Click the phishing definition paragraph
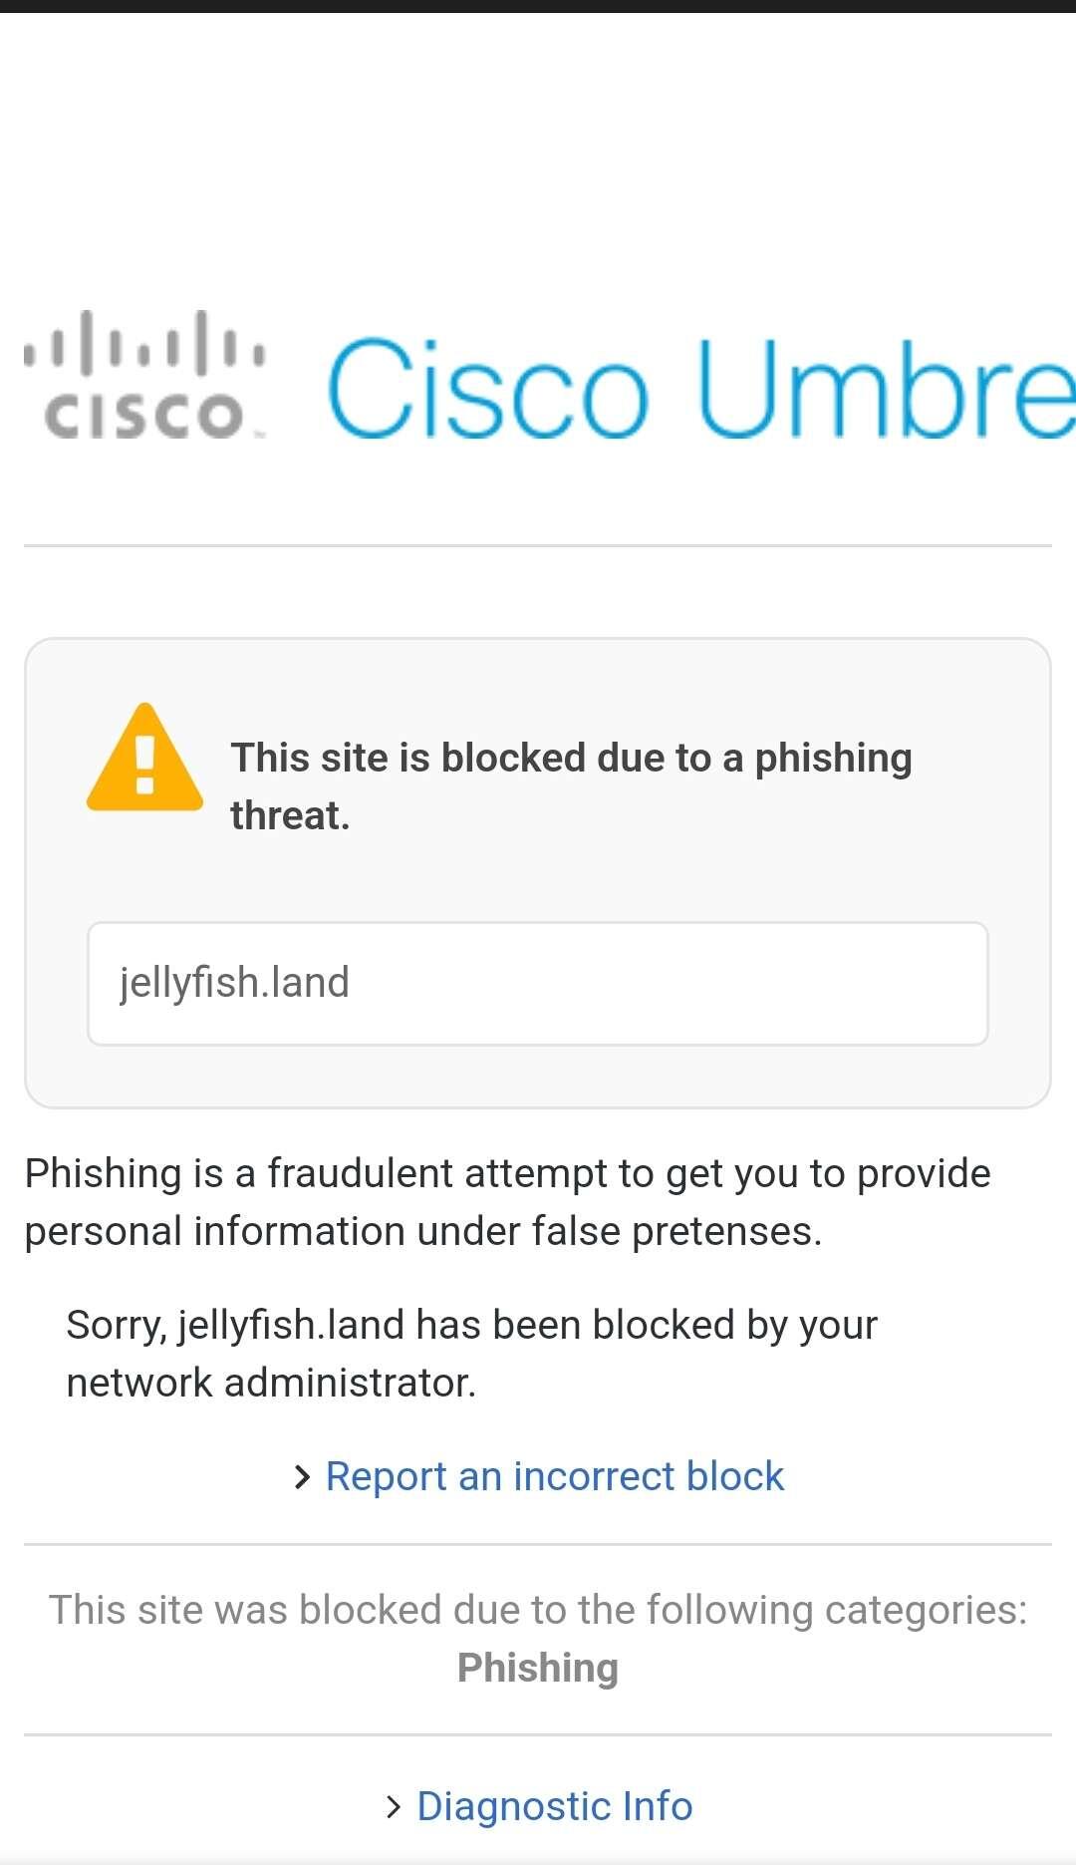Screen dimensions: 1076x1865 [x=507, y=1202]
